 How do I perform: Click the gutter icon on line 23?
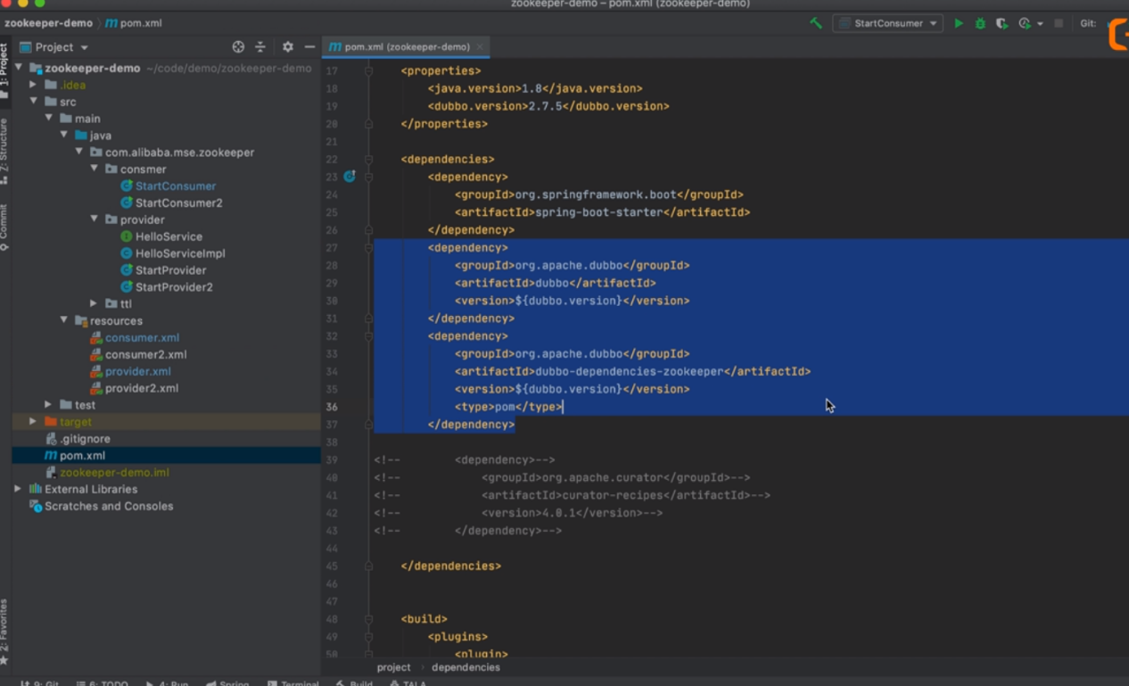click(x=350, y=177)
